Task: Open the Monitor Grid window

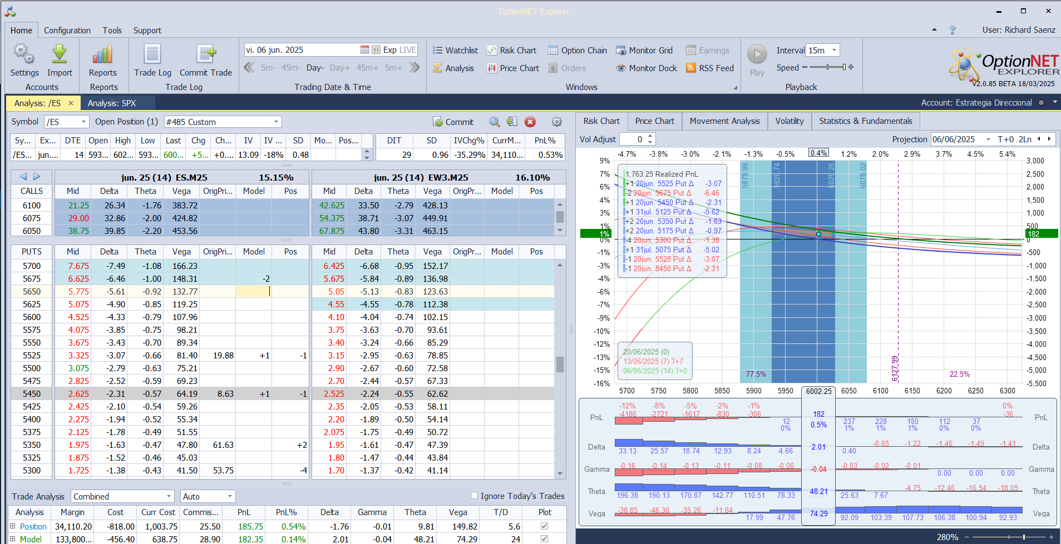Action: pos(644,51)
